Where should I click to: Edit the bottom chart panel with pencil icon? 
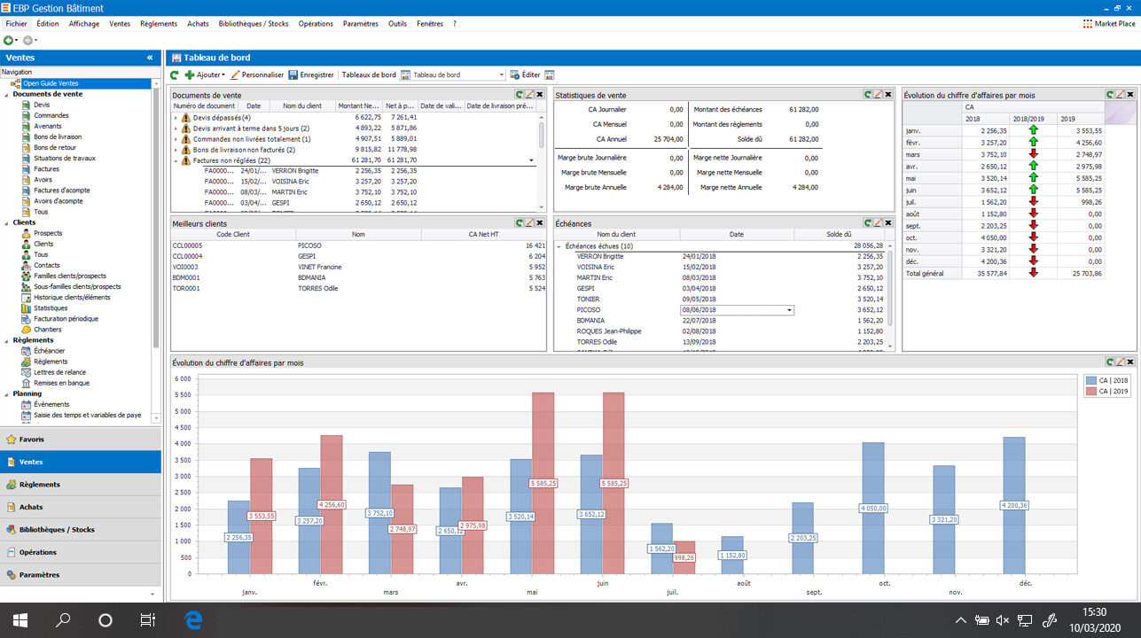point(1120,362)
